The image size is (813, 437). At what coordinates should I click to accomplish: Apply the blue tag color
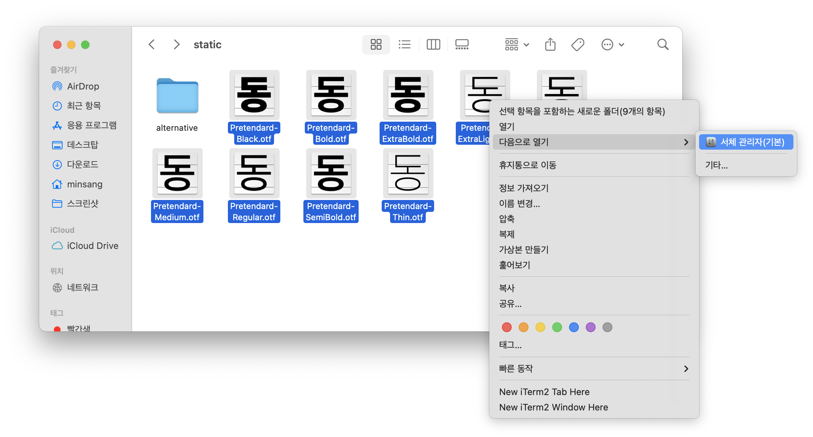pos(574,327)
